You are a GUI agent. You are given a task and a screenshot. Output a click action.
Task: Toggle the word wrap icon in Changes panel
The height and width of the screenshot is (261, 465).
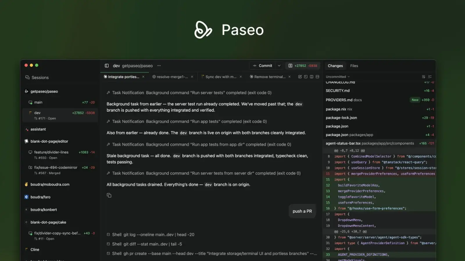point(423,77)
